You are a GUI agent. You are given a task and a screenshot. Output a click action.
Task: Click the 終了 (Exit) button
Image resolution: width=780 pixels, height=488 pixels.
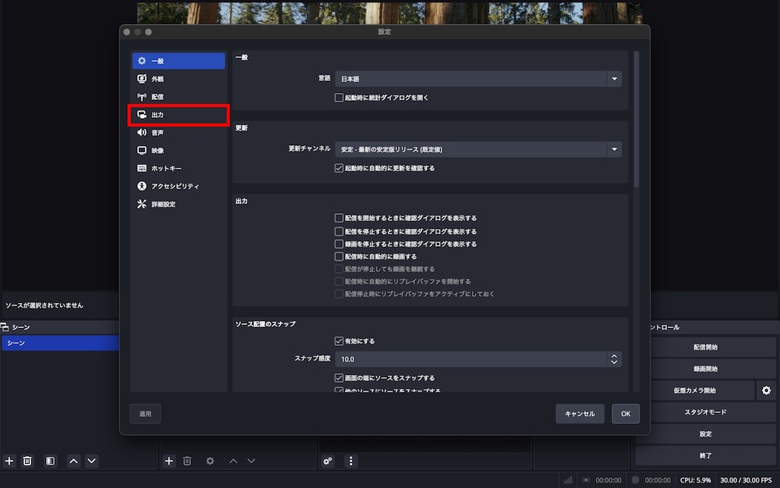705,456
